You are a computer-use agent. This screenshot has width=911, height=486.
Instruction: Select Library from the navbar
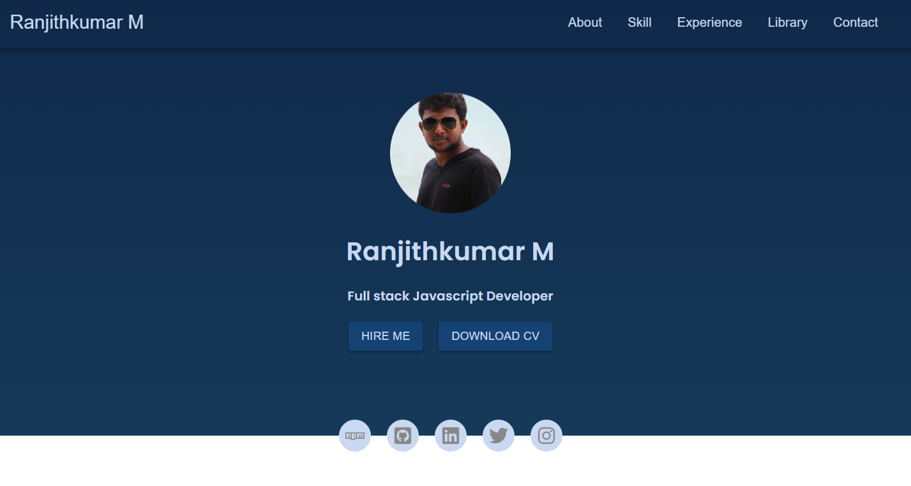click(787, 22)
